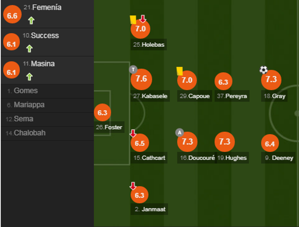299x227 pixels.
Task: Select Foster's 6.3 goalkeeper rating
Action: coord(103,113)
